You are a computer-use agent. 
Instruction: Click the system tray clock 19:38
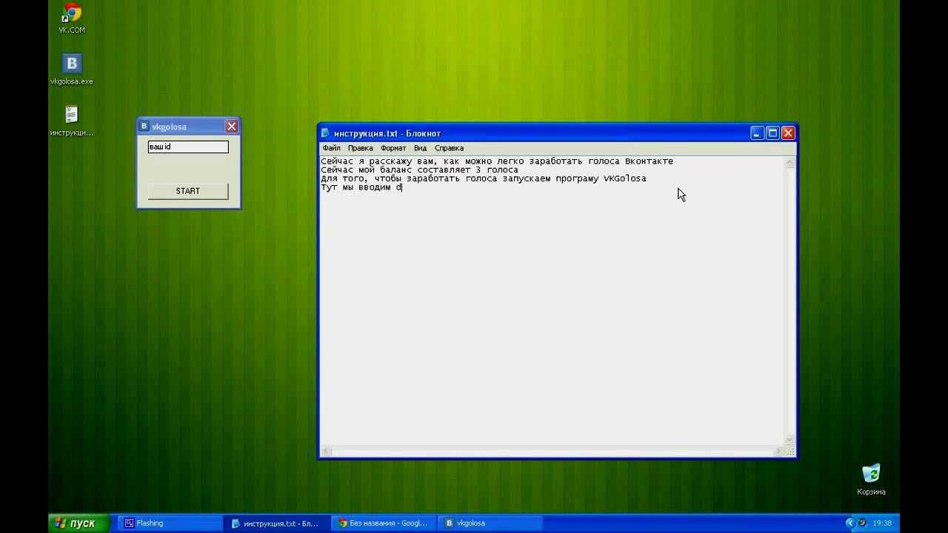(882, 523)
